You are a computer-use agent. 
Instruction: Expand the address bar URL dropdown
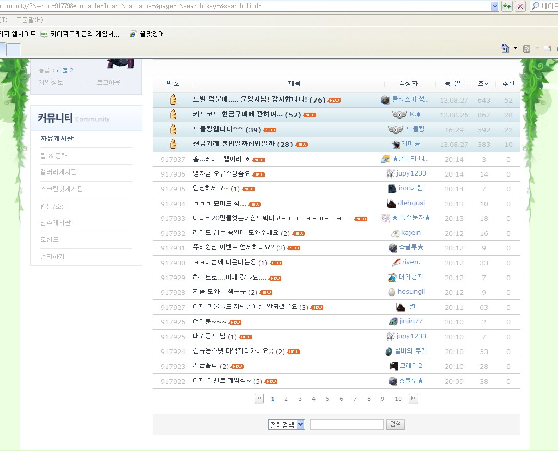point(494,6)
